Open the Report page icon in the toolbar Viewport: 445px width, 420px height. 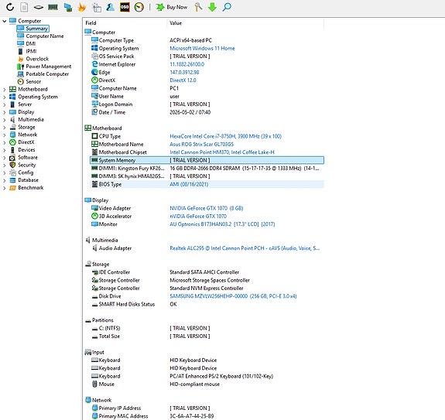click(x=25, y=7)
